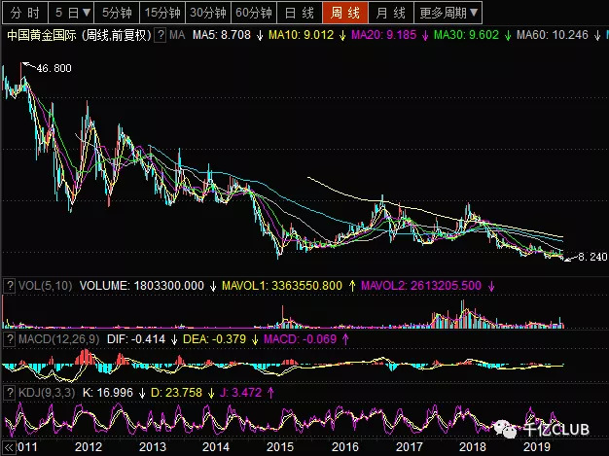This screenshot has width=609, height=456.
Task: Click the D: 23.758 value
Action: pyautogui.click(x=176, y=393)
